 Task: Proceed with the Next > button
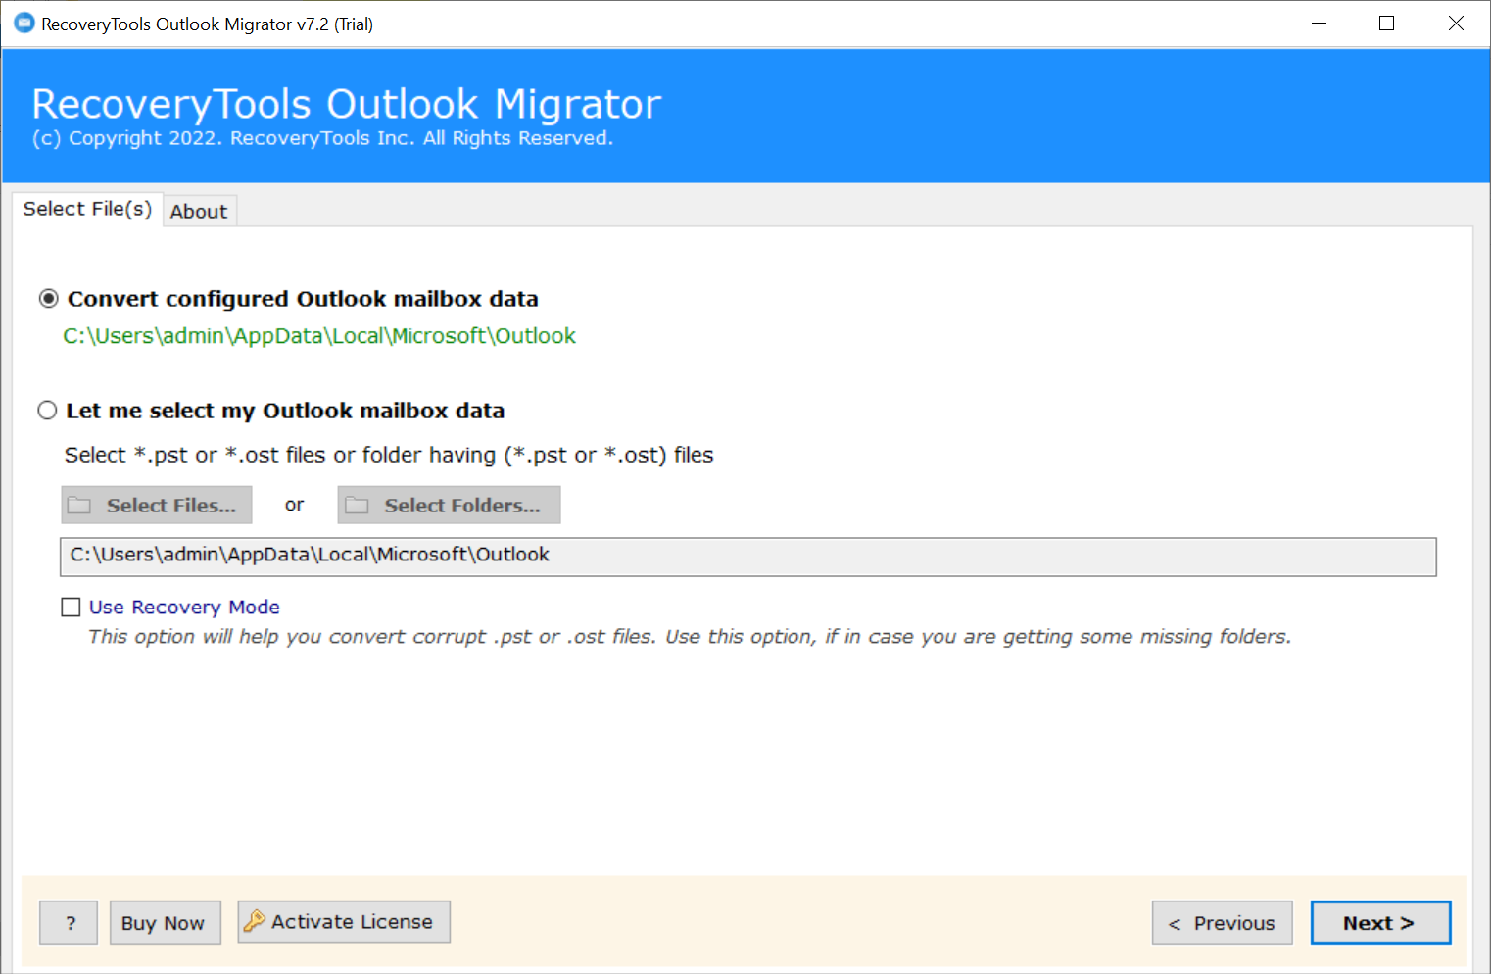coord(1381,923)
